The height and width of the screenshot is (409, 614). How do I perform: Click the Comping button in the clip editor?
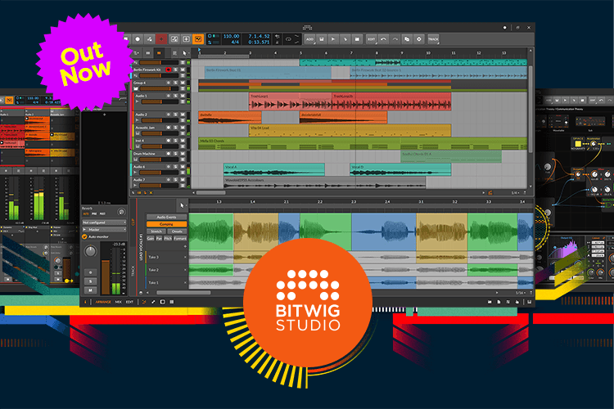pos(166,223)
